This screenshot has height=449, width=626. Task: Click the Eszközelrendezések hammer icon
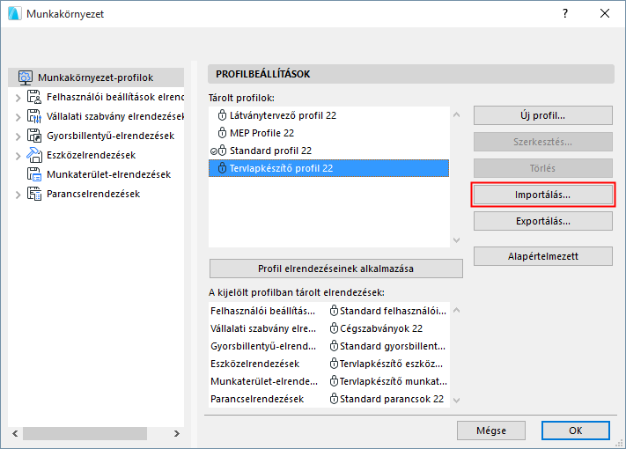click(x=34, y=155)
